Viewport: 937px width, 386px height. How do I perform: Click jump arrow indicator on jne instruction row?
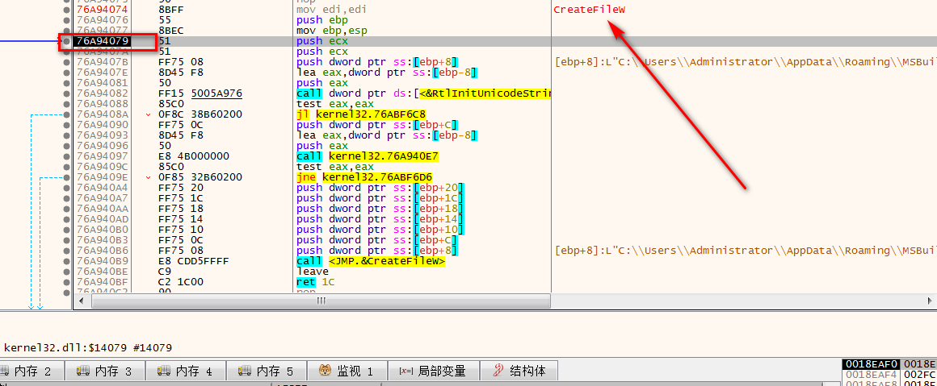pos(148,177)
